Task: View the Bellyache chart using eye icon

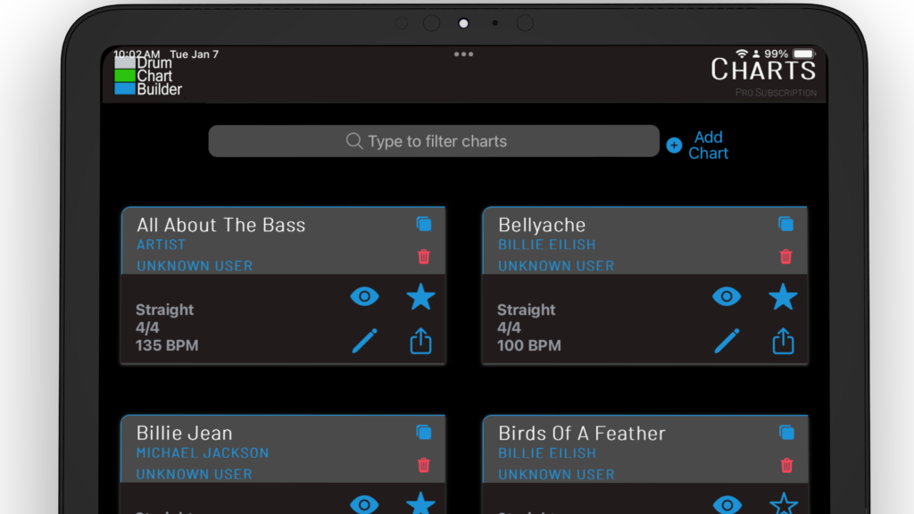Action: click(727, 296)
